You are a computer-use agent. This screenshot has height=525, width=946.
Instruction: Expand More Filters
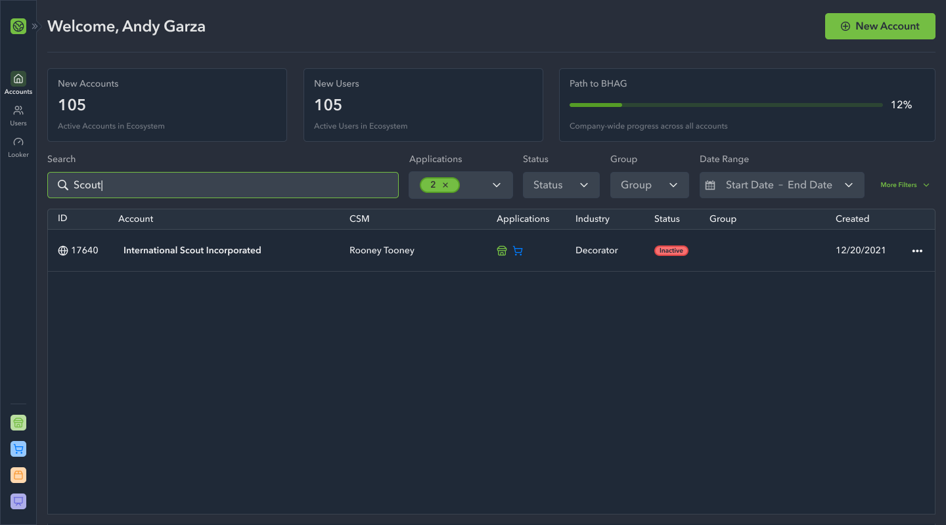(905, 185)
